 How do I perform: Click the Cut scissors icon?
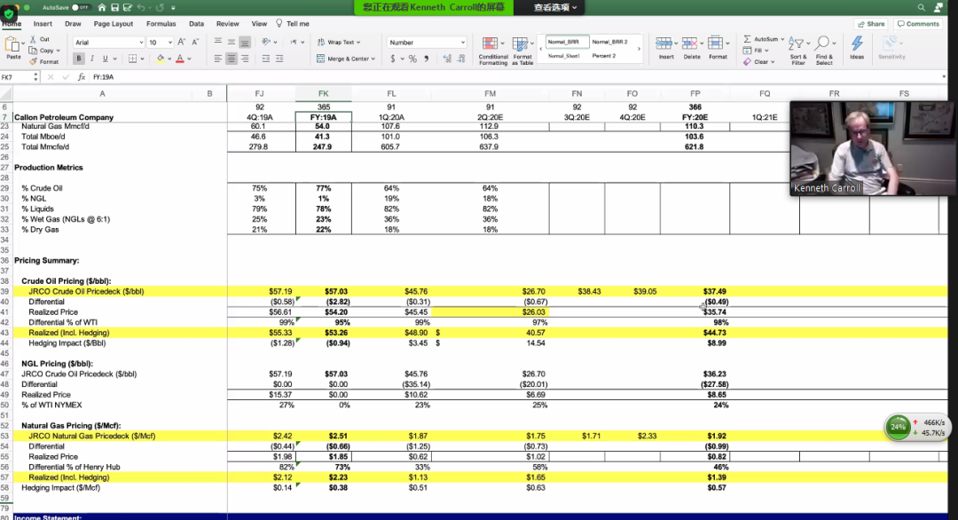(34, 39)
